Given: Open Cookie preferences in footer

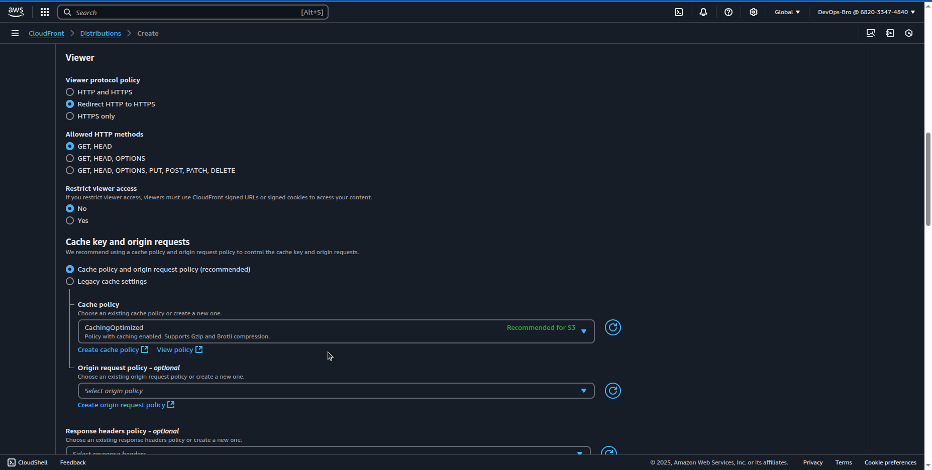Looking at the screenshot, I should point(890,462).
